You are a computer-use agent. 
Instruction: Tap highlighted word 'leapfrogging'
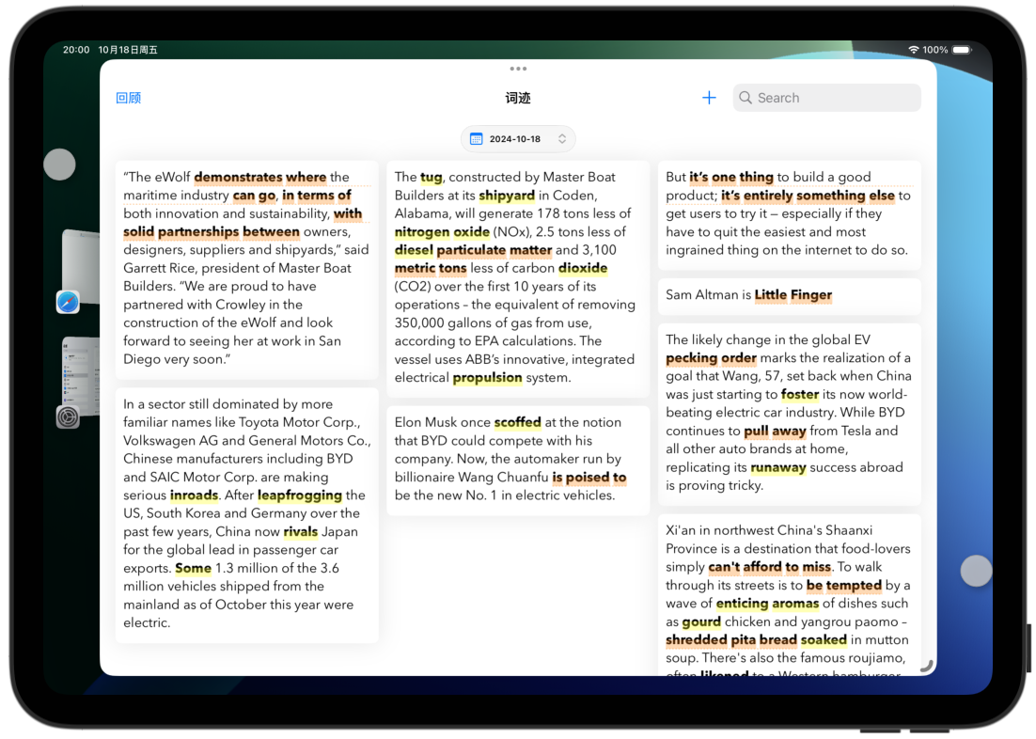tap(300, 495)
